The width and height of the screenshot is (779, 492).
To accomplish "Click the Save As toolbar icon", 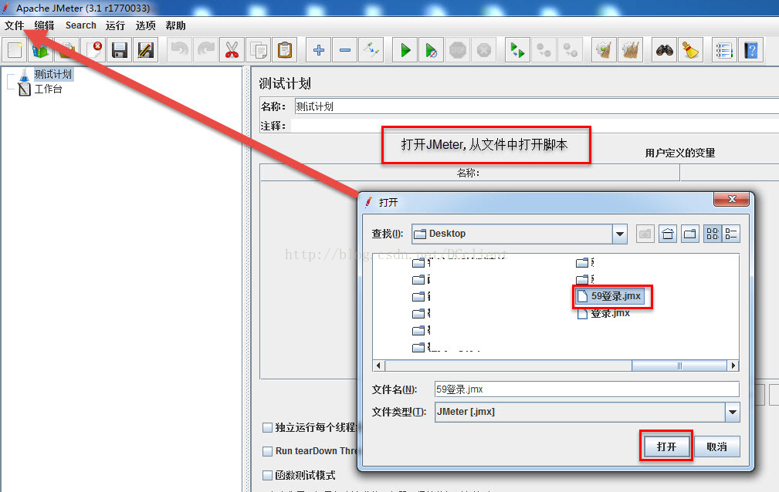I will pyautogui.click(x=146, y=50).
